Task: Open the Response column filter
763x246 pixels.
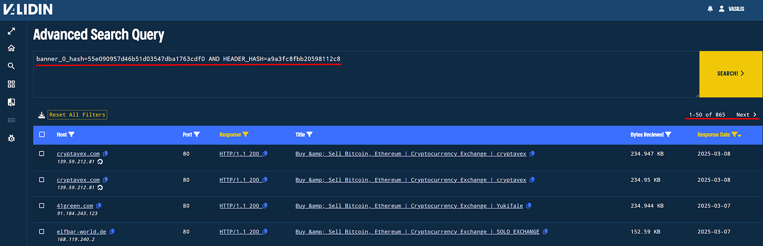Action: point(245,135)
